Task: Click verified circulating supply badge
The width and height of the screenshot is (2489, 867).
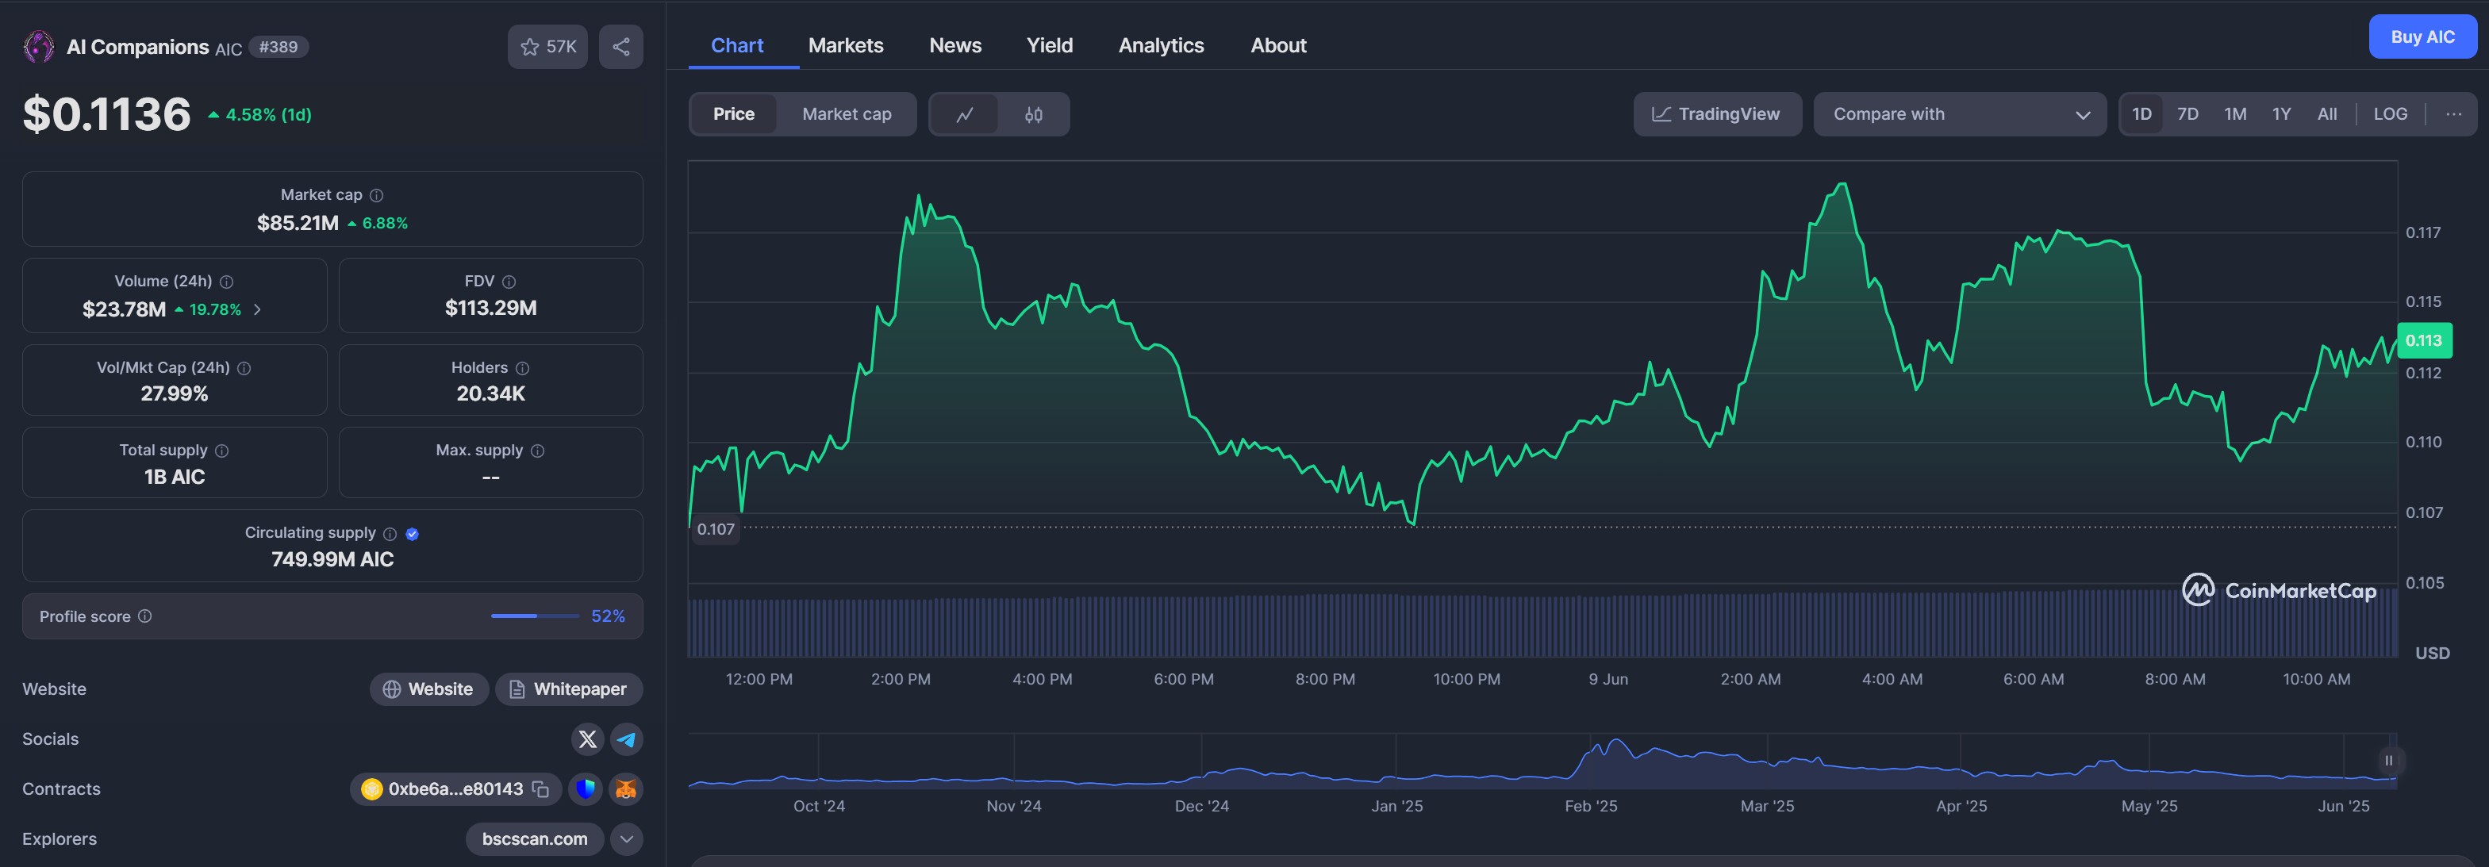Action: (413, 534)
